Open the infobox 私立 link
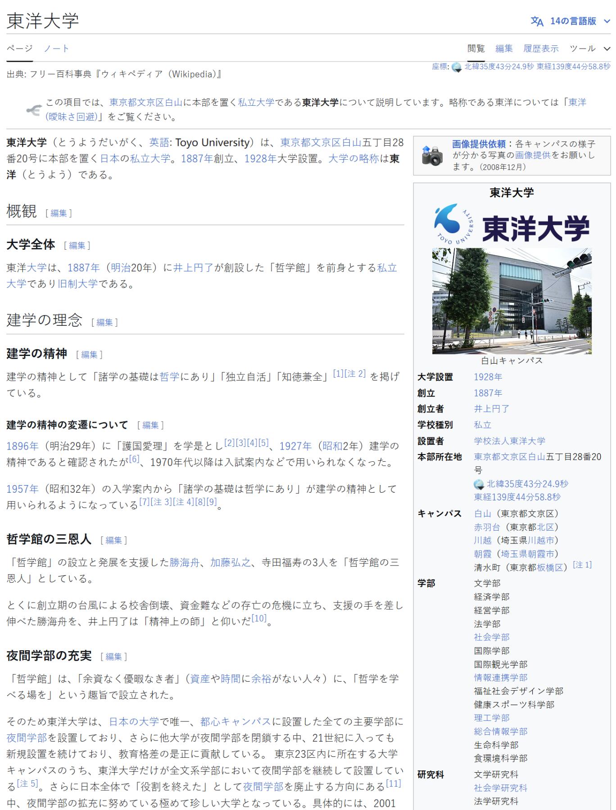This screenshot has height=810, width=616. point(482,425)
